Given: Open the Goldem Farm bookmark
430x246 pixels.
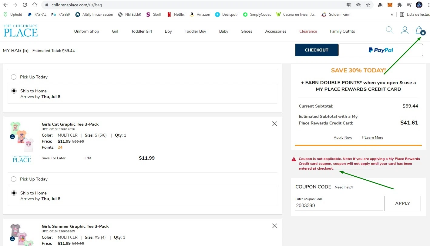Looking at the screenshot, I should point(336,14).
